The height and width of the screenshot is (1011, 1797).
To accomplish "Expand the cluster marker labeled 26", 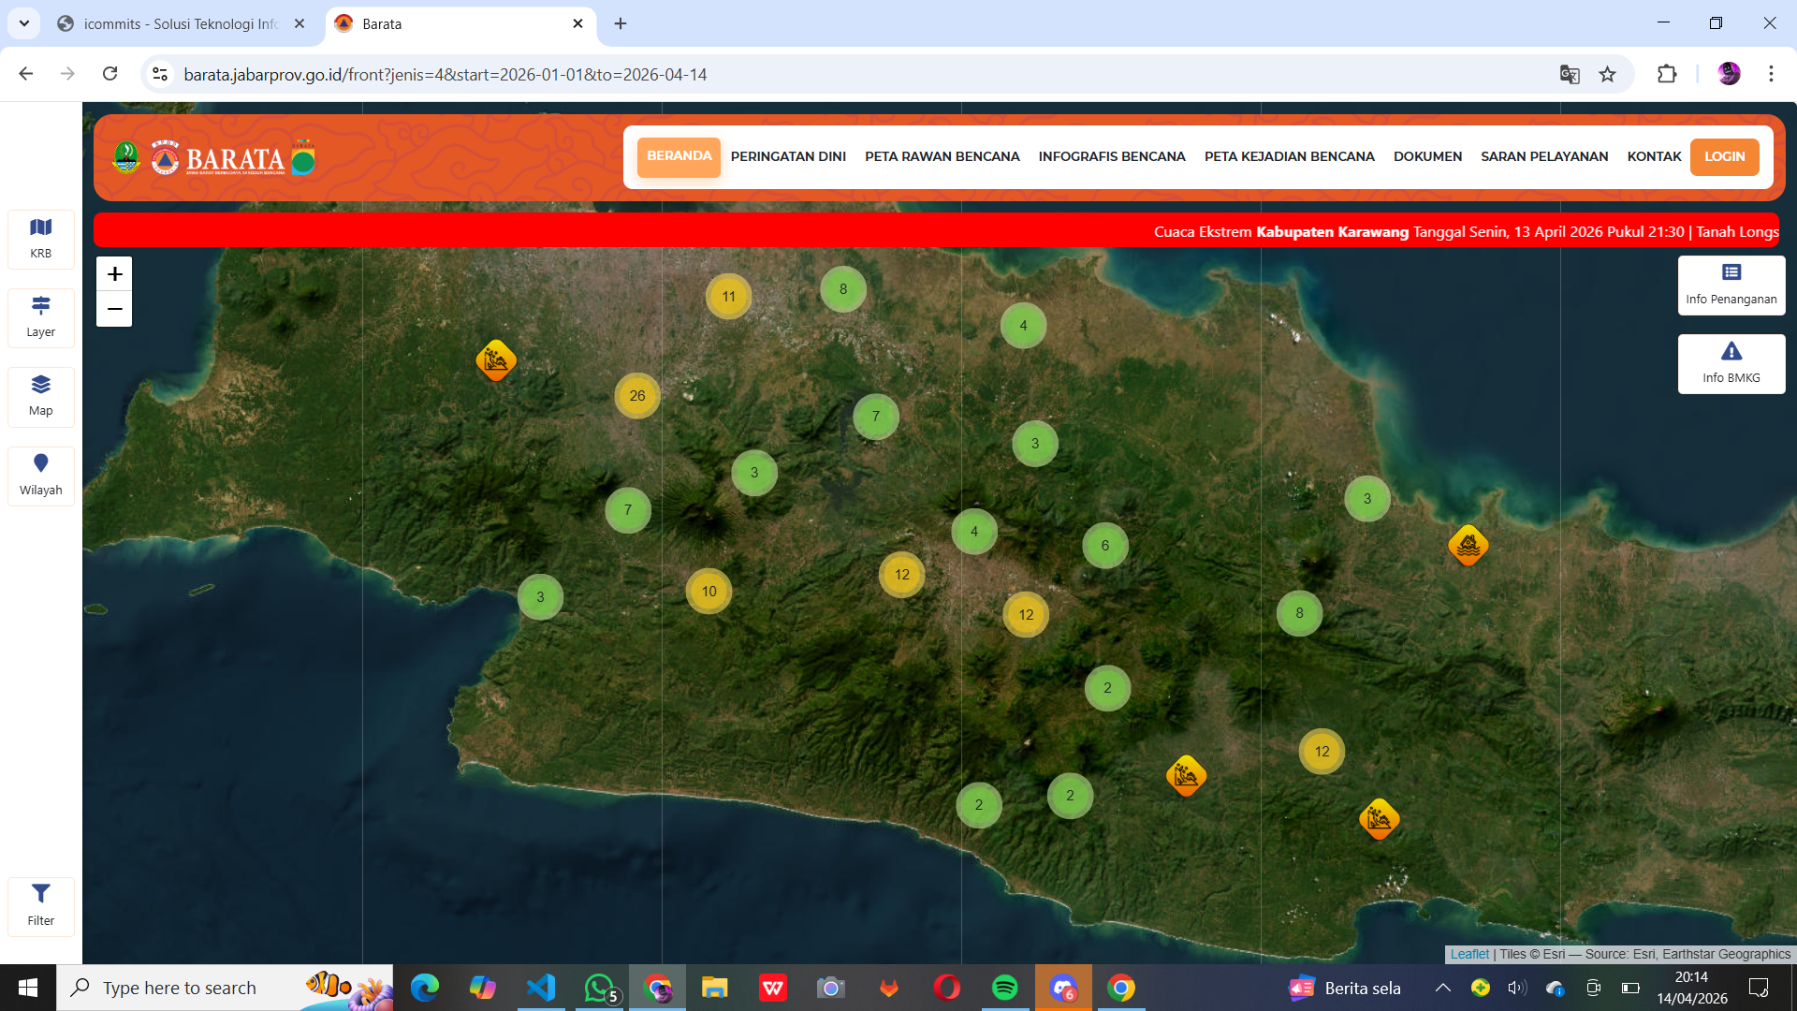I will coord(637,396).
